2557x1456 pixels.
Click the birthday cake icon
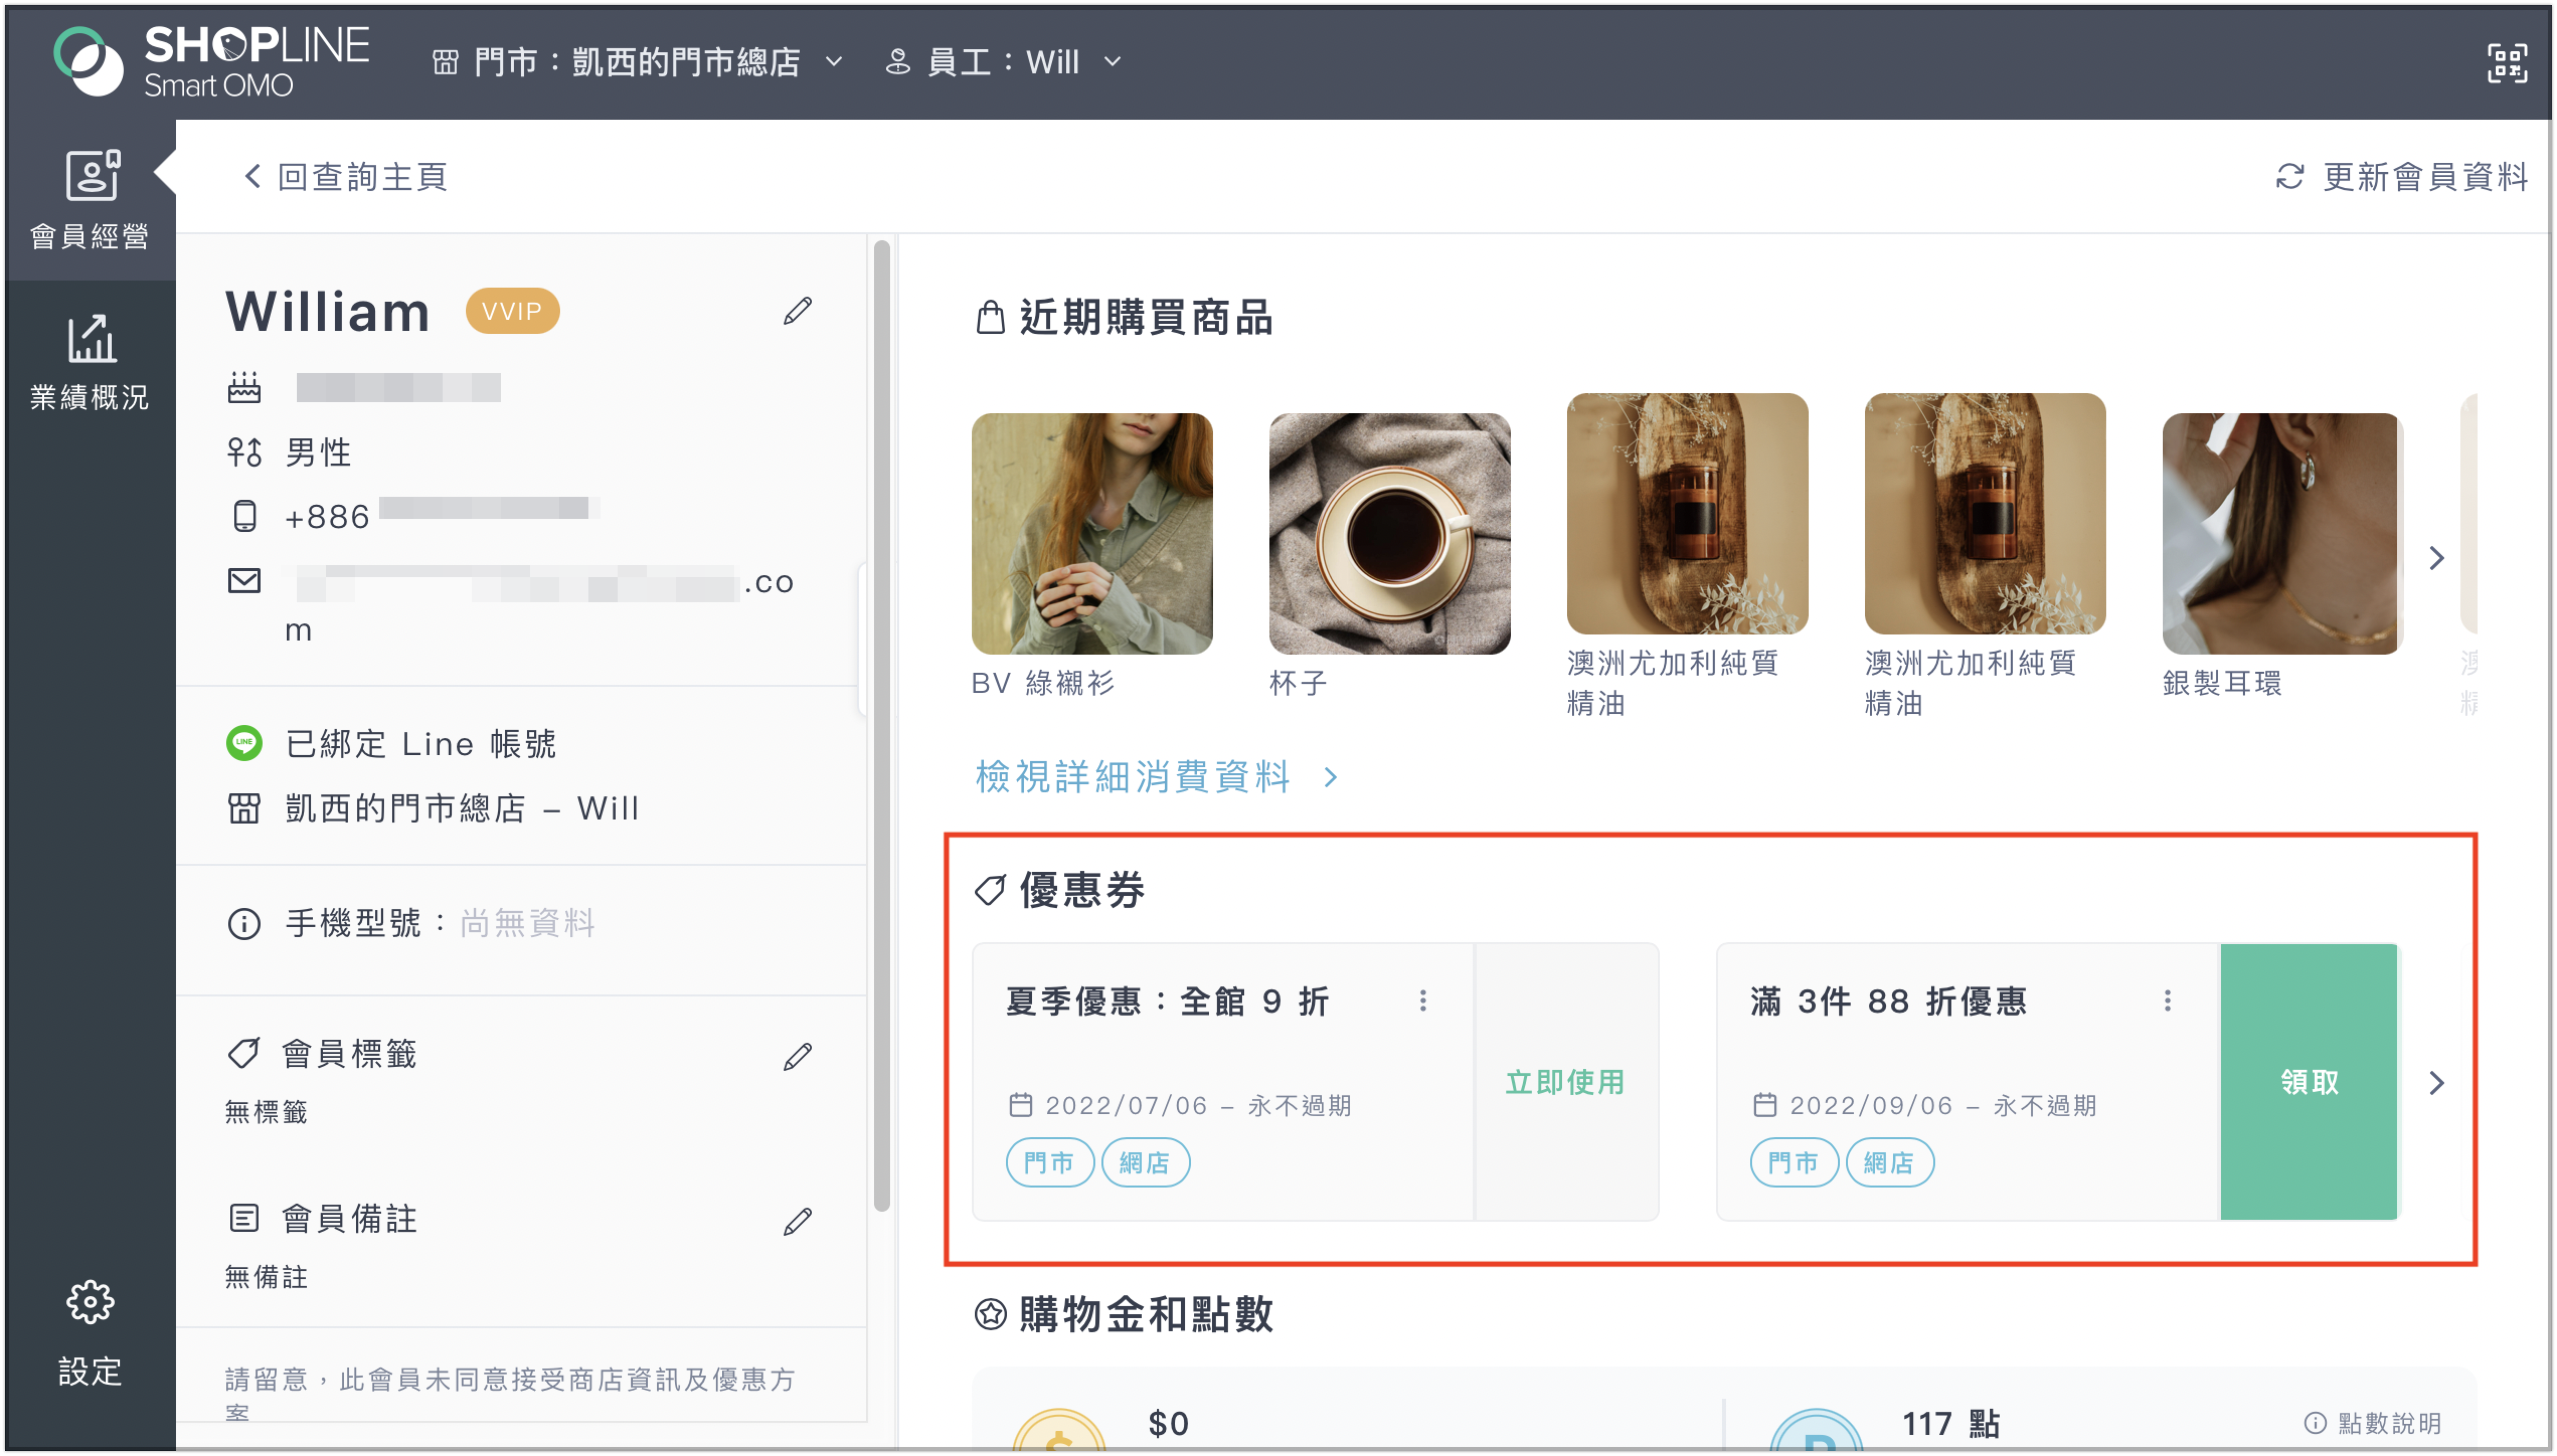point(244,387)
